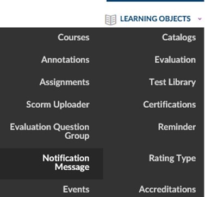
Task: Click the Learning Objects book icon
Action: [110, 20]
